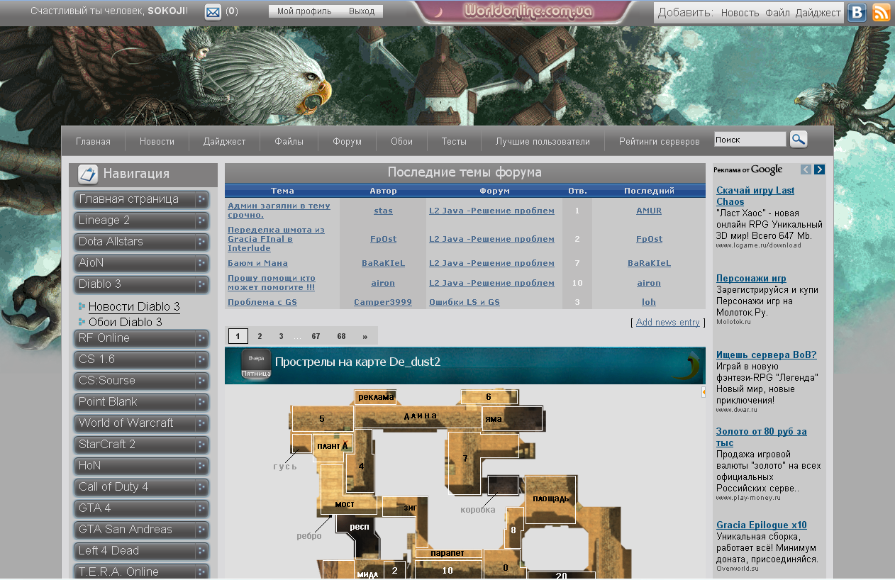Expand the World of Warcraft menu arrow

pos(201,423)
